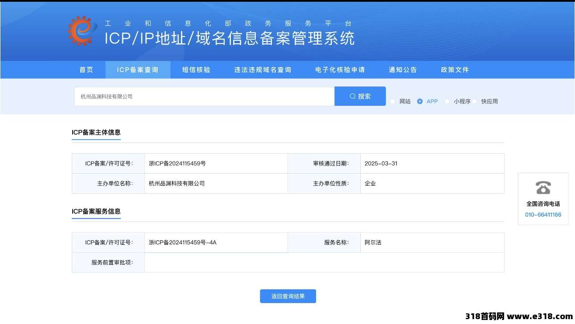Select the 快应用 radio button
Screen dimensions: 575x324
click(x=474, y=101)
